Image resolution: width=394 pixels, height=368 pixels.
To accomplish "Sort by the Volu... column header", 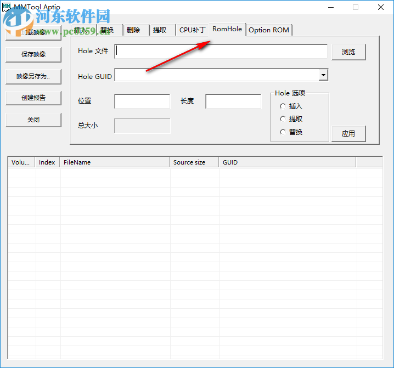I will click(21, 162).
